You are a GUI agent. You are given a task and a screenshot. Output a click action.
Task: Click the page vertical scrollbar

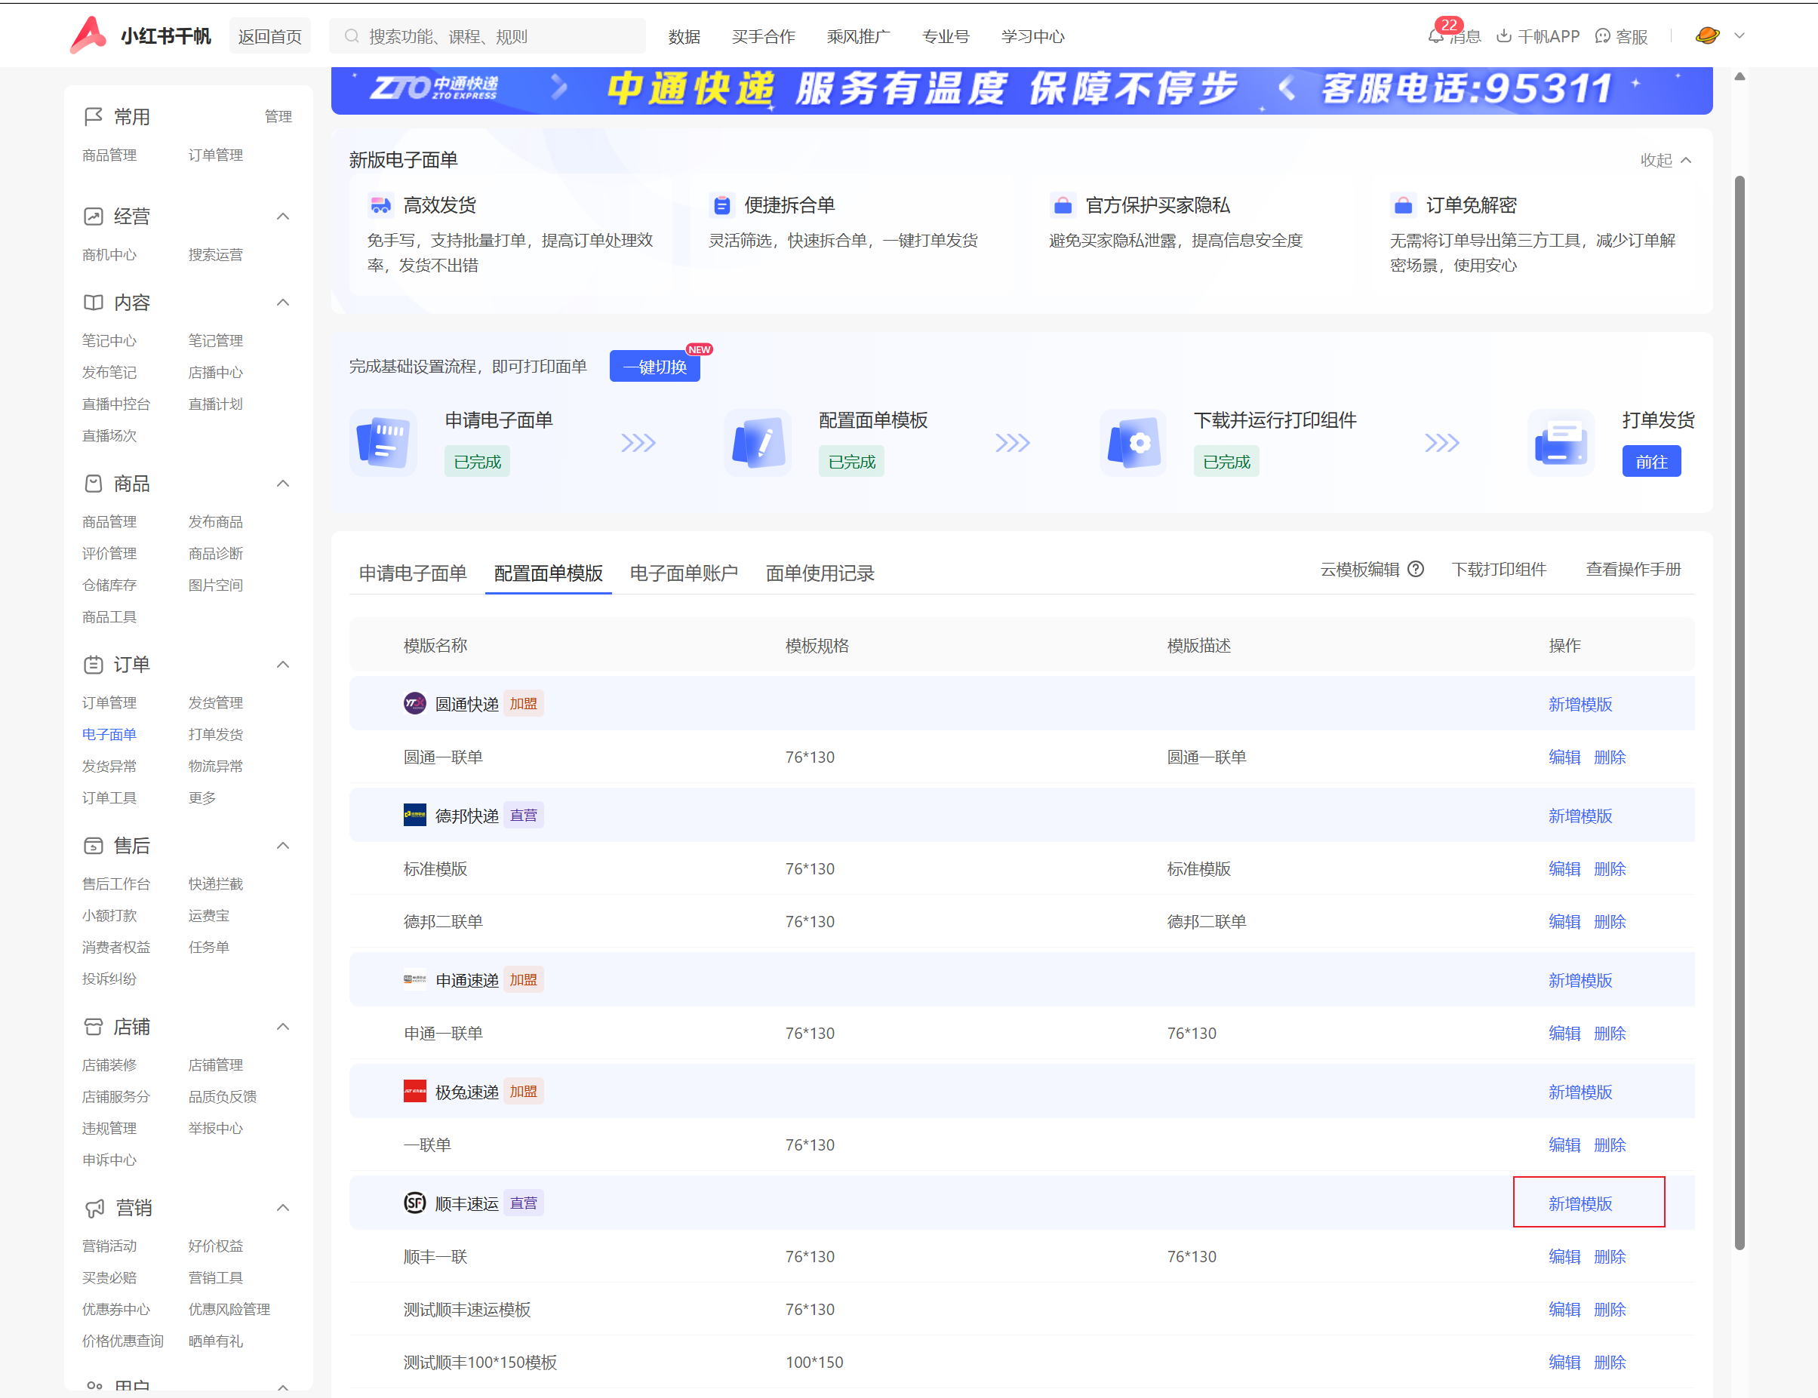(x=1740, y=711)
